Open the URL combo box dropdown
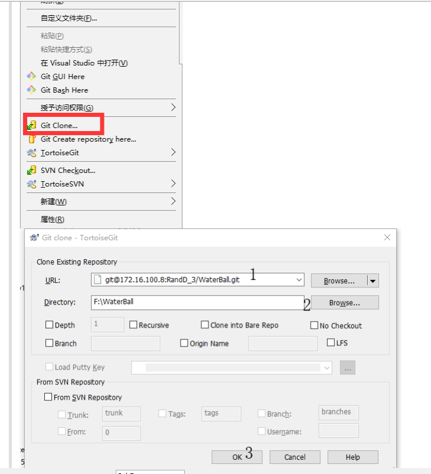The width and height of the screenshot is (431, 474). click(299, 280)
